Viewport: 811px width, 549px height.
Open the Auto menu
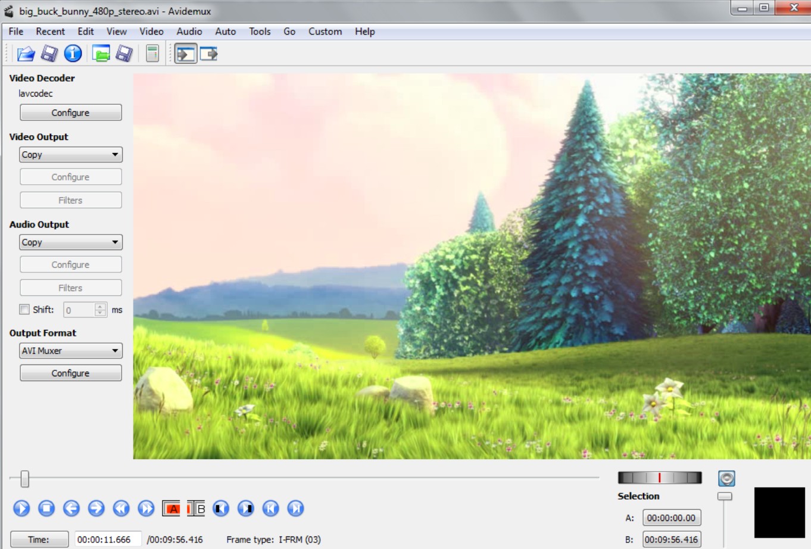point(226,32)
